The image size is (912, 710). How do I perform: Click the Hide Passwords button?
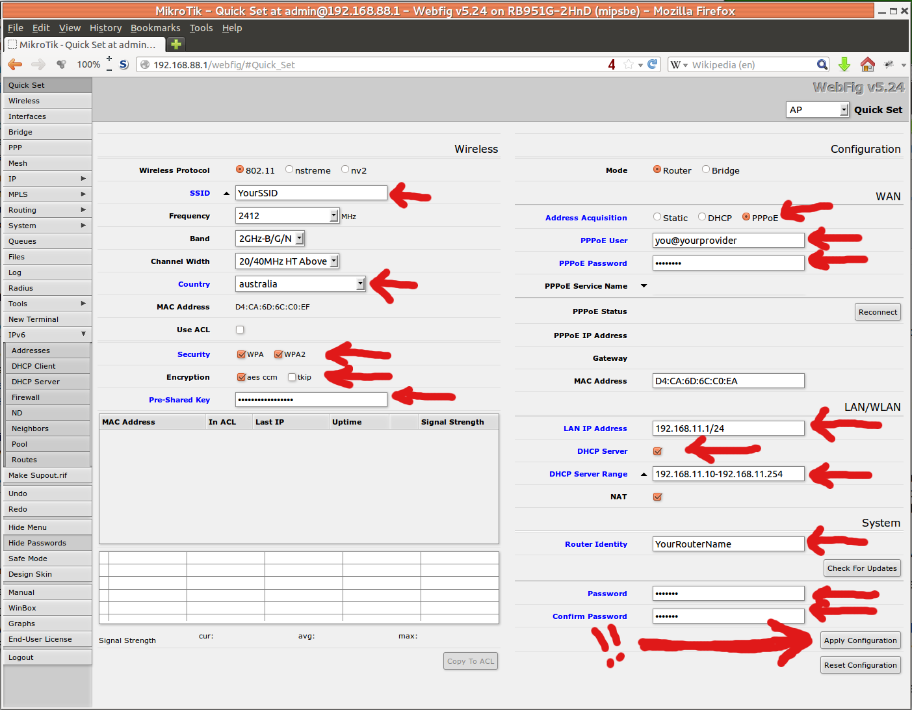coord(47,543)
